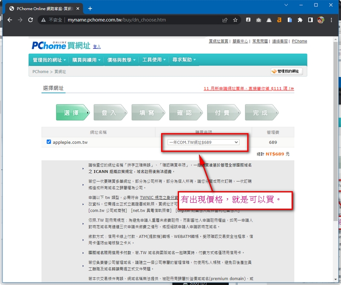This screenshot has height=285, width=341.
Task: Open the Chrome three-dot menu
Action: coord(332,20)
